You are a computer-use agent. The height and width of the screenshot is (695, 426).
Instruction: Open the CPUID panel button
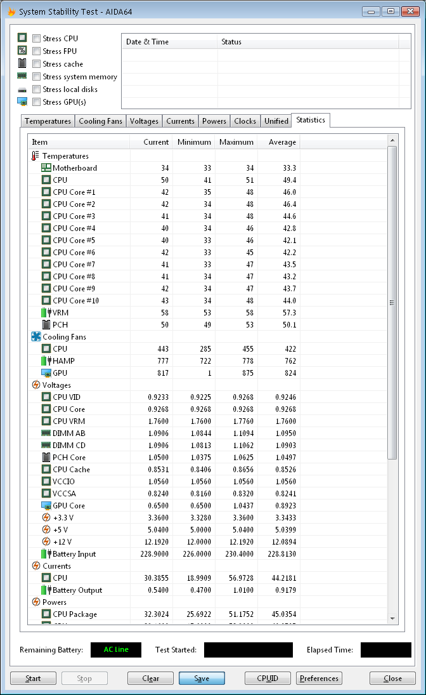268,678
